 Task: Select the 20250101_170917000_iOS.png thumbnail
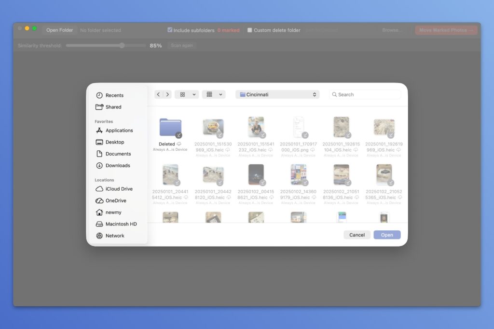(x=299, y=127)
